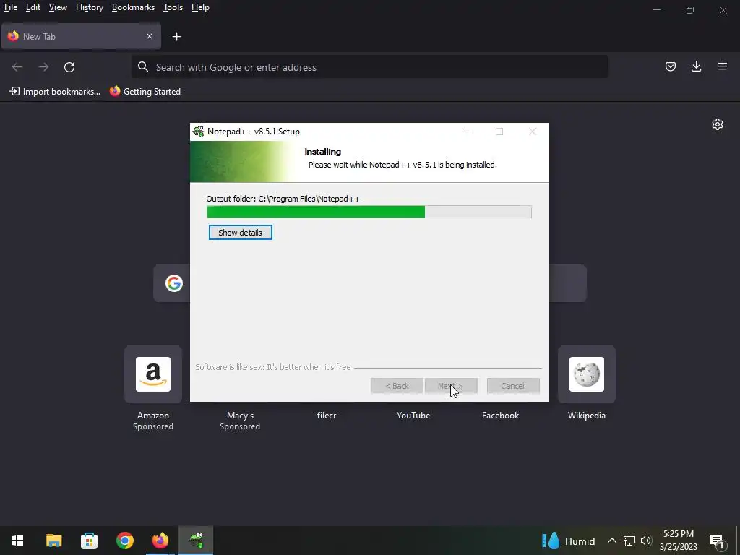This screenshot has height=555, width=740.
Task: Click Macy's shortcut label
Action: point(240,416)
